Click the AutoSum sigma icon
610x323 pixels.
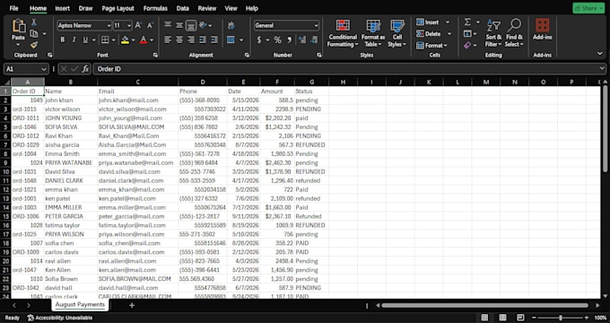click(467, 22)
